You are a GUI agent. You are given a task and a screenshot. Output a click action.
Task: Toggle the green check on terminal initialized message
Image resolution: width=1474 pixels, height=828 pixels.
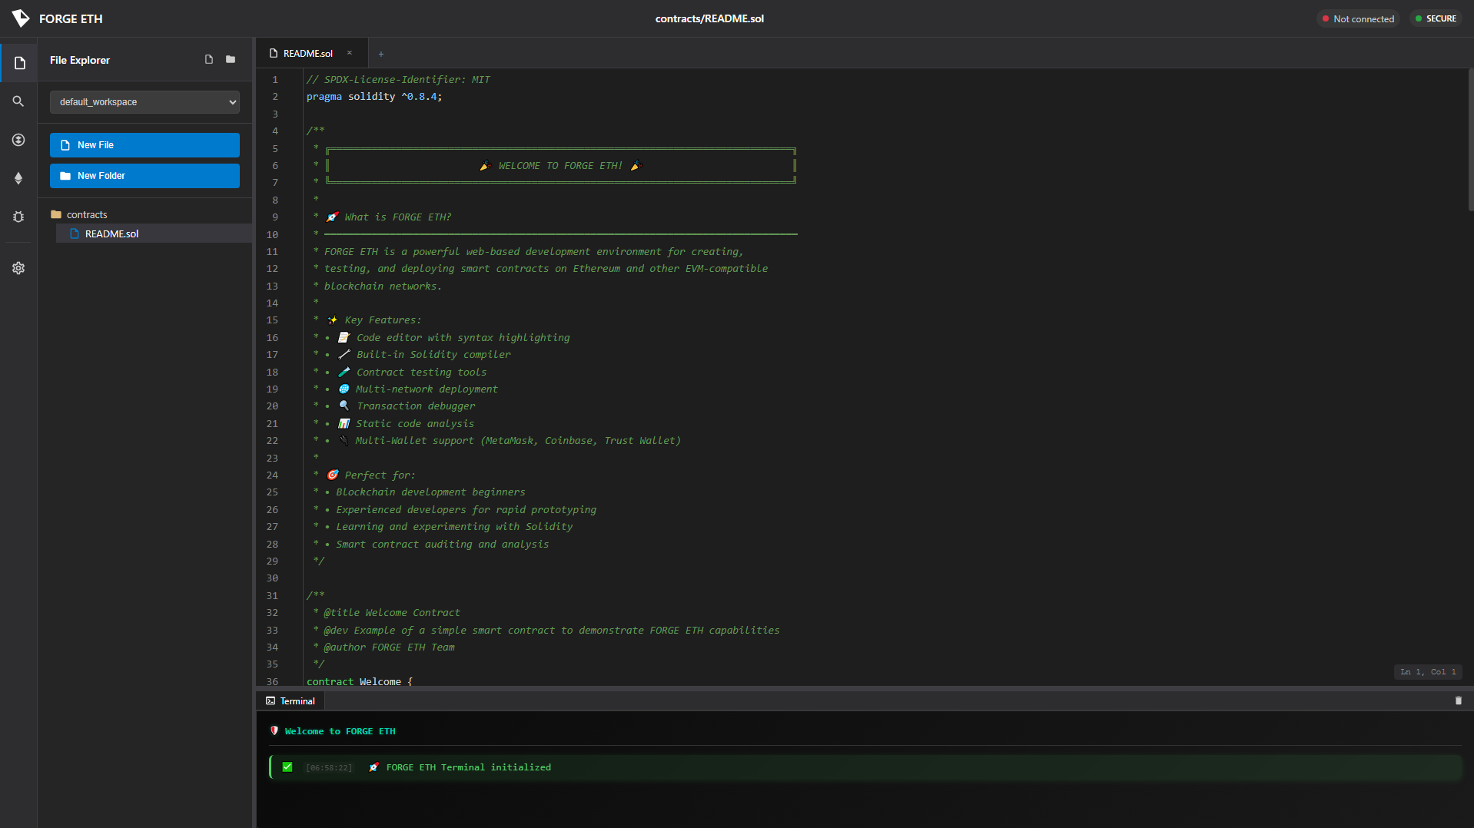tap(287, 767)
